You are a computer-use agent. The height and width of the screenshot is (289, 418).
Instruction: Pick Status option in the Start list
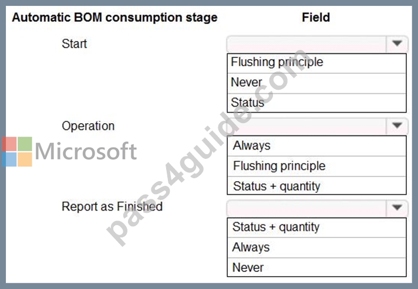click(316, 103)
